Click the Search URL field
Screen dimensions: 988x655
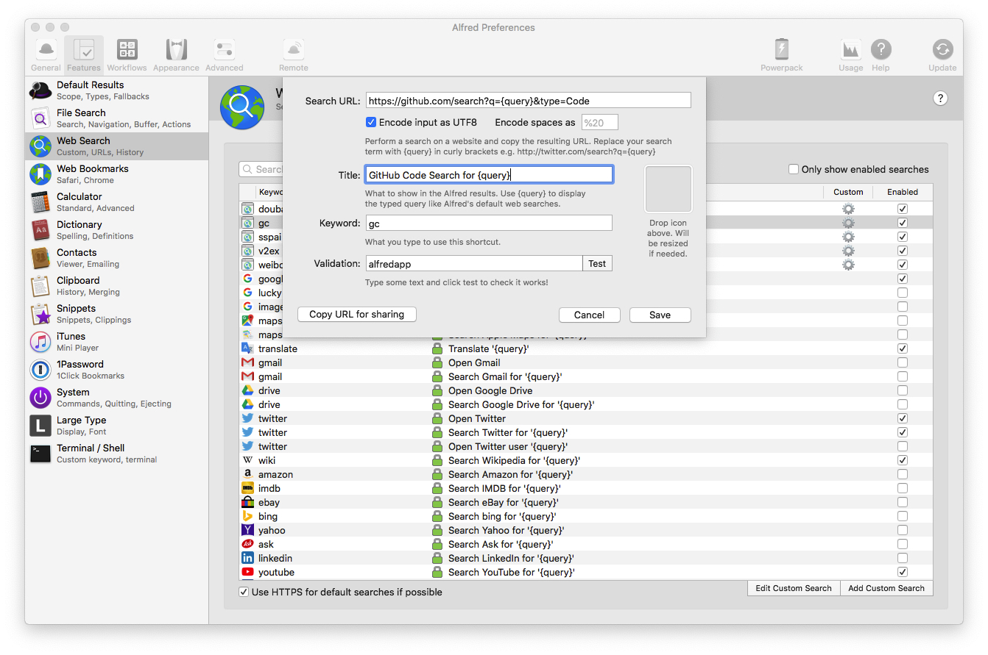click(x=528, y=101)
